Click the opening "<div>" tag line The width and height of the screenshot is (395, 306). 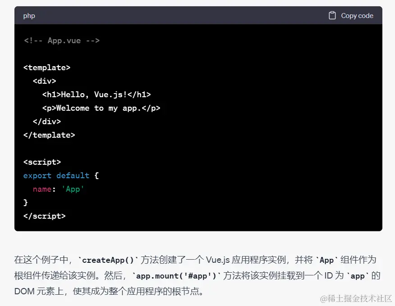point(44,81)
